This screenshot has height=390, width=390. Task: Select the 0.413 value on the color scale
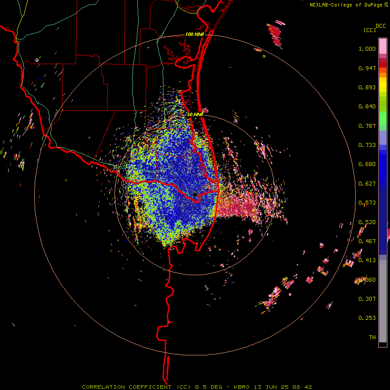coord(367,260)
